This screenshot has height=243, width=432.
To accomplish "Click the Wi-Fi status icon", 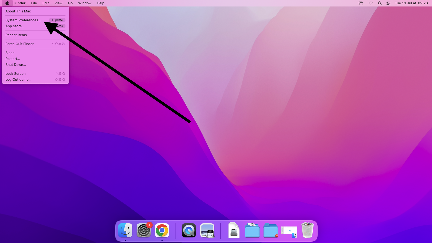I will click(x=371, y=3).
